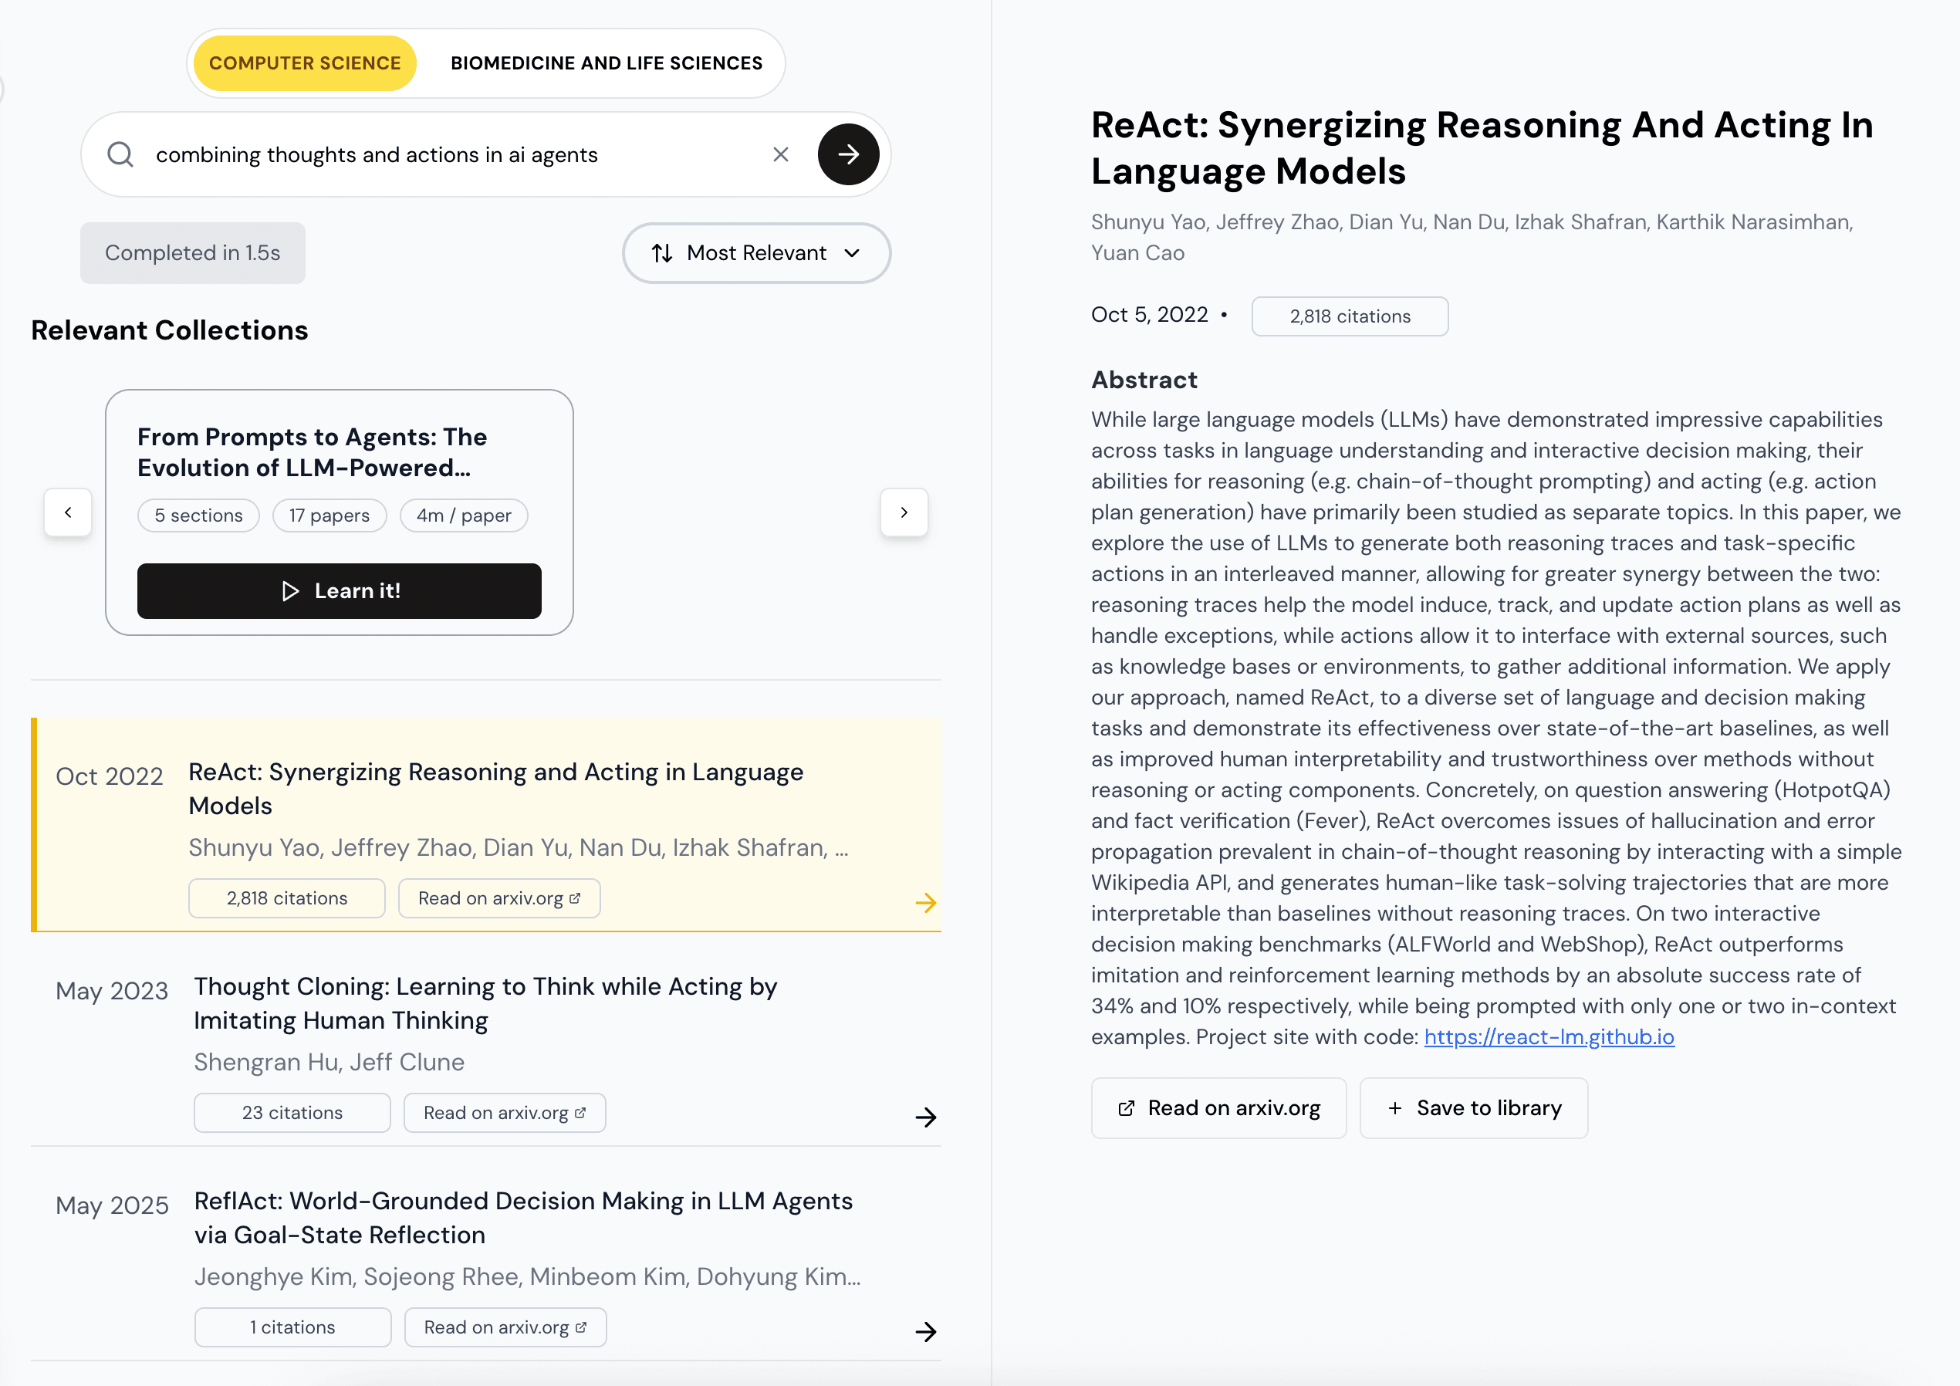Open the react-lm.github.io project link

1549,1036
